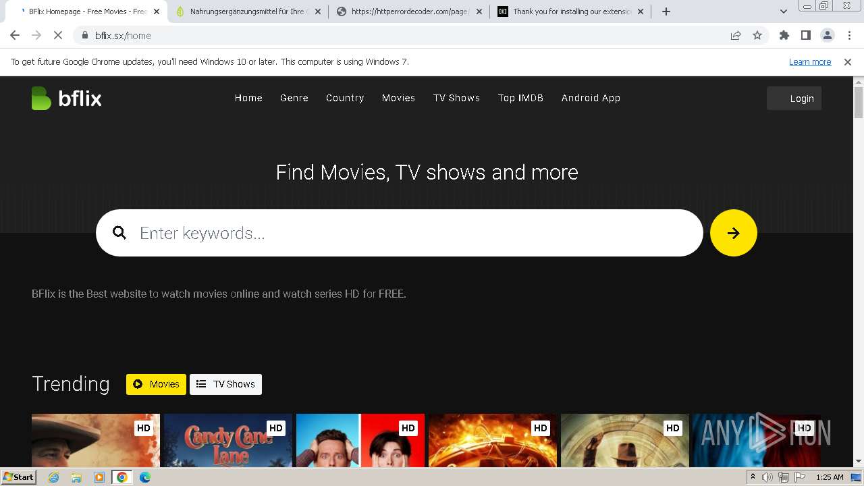The height and width of the screenshot is (486, 864).
Task: Show hidden system tray icons
Action: (x=753, y=477)
